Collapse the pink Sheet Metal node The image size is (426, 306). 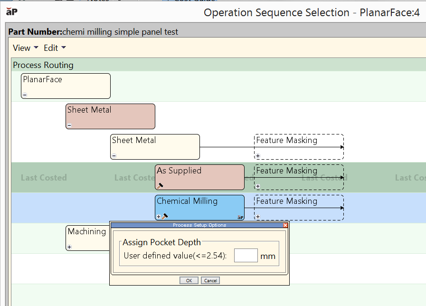69,125
